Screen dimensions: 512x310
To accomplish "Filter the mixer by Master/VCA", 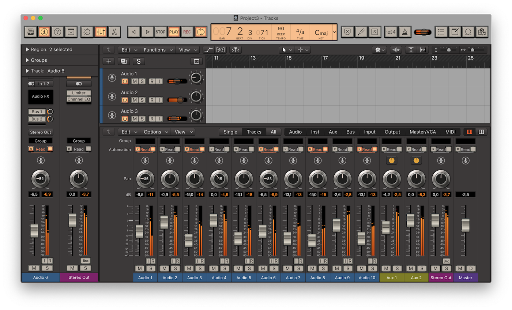I will coord(423,132).
